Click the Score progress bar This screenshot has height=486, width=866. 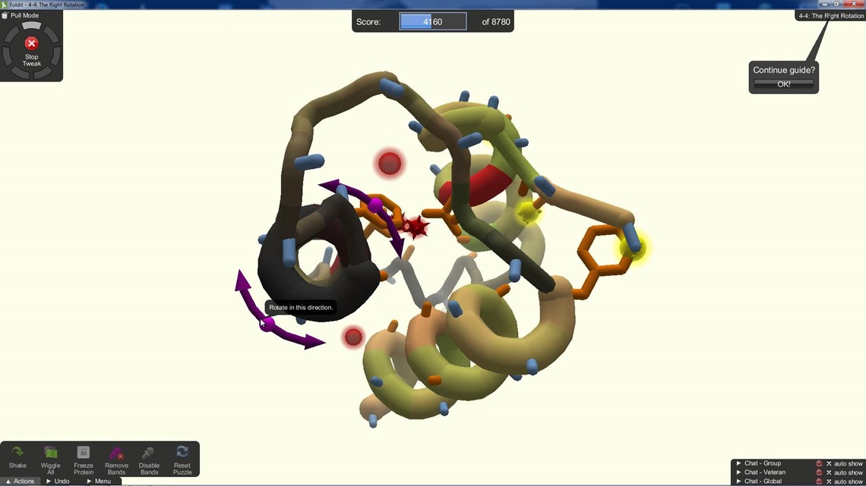pos(432,21)
